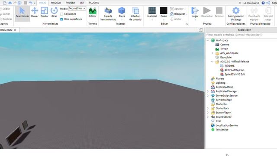Click the Copiar clipboard button

pyautogui.click(x=5, y=9)
